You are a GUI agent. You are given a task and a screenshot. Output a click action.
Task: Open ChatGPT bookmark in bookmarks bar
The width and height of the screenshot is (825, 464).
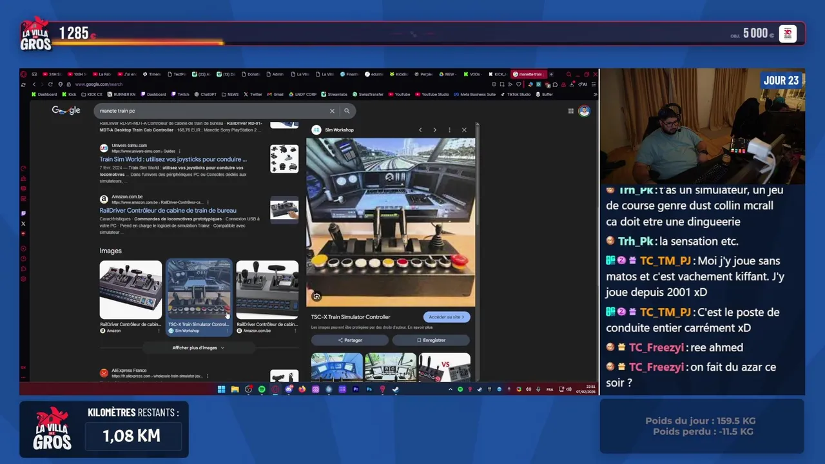coord(205,94)
